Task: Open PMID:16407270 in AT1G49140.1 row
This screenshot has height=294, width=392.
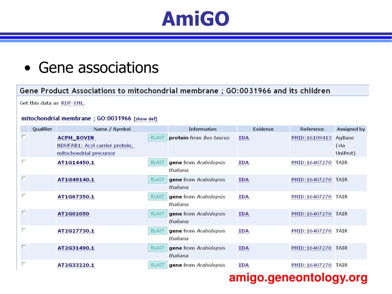Action: point(312,180)
